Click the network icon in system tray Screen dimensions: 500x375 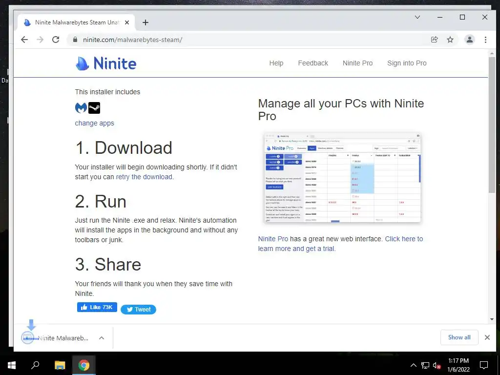pos(425,365)
